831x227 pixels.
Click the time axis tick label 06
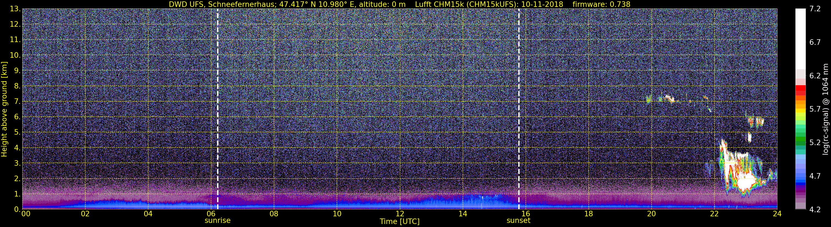point(211,214)
